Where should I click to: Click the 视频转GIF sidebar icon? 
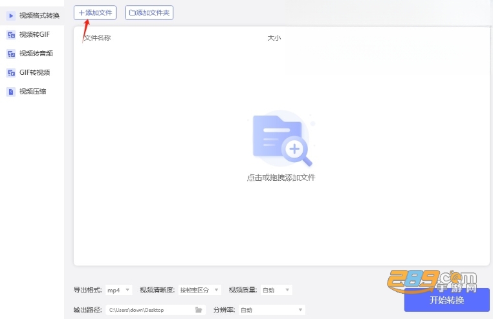click(11, 35)
